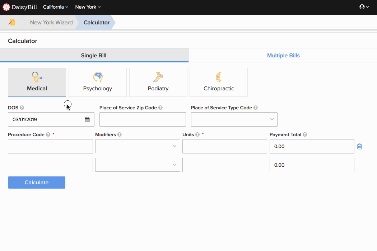Focus the first row Units field
The image size is (377, 251).
click(224, 146)
